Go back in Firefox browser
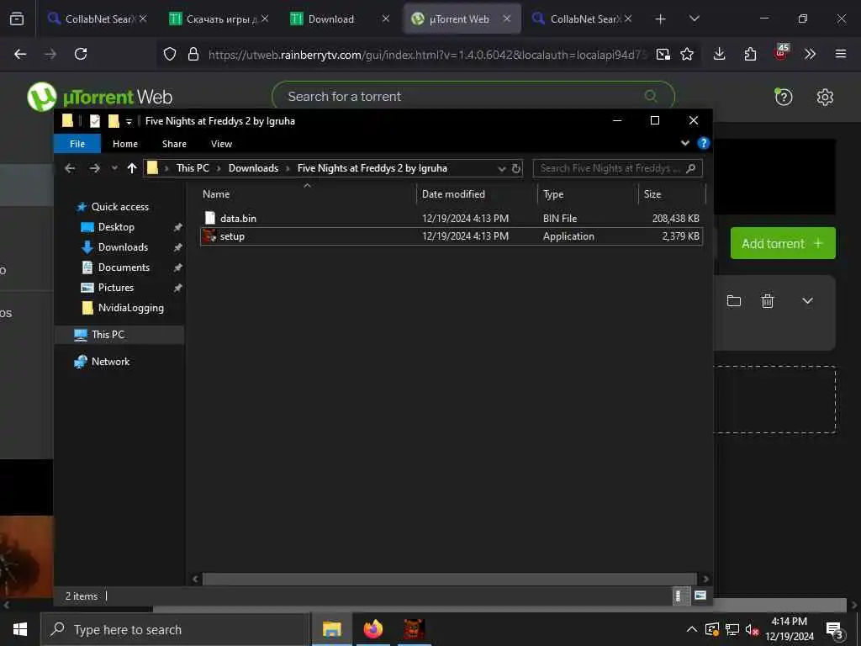861x646 pixels. coord(20,54)
